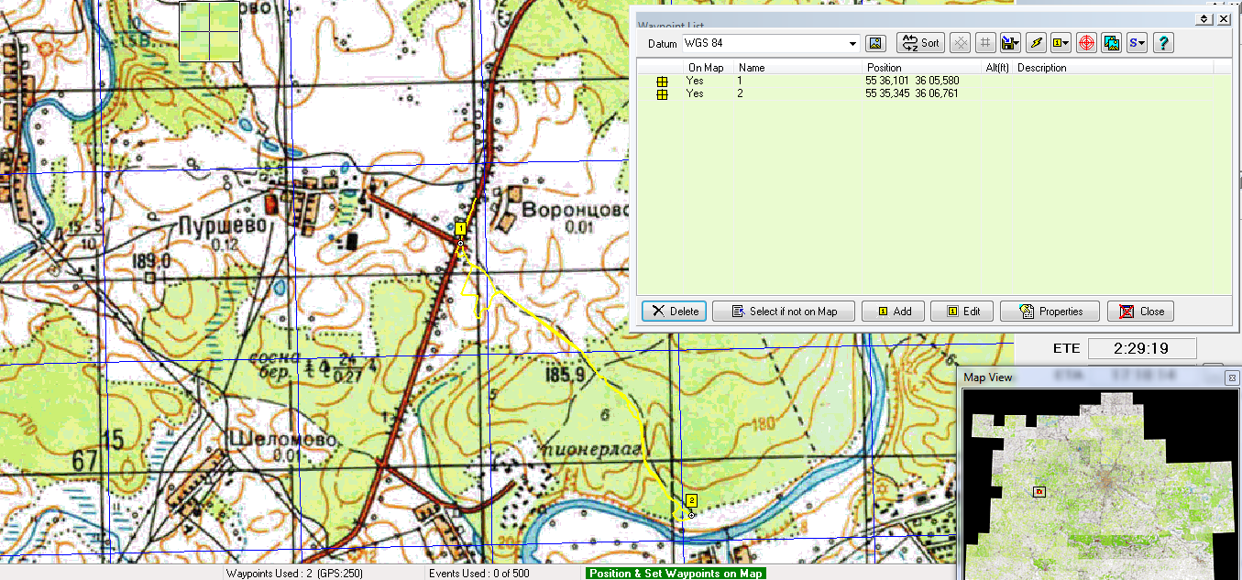
Task: Open the blue S dropdown menu
Action: [1138, 43]
